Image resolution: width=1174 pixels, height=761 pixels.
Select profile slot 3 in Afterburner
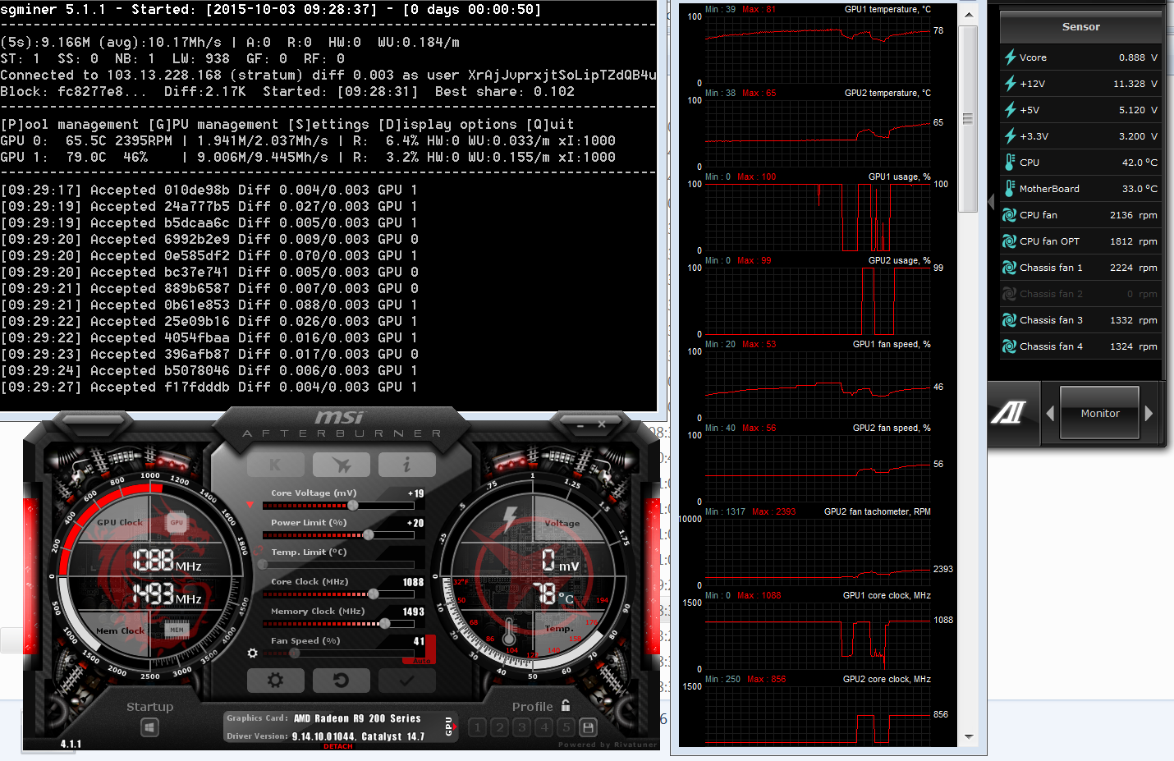[522, 727]
